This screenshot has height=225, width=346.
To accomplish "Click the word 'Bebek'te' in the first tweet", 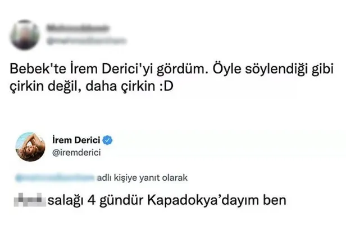I will [x=38, y=69].
